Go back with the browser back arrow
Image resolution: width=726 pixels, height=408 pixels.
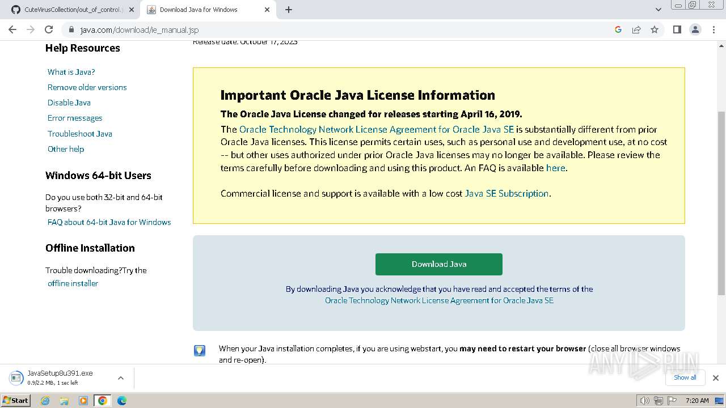click(x=12, y=29)
